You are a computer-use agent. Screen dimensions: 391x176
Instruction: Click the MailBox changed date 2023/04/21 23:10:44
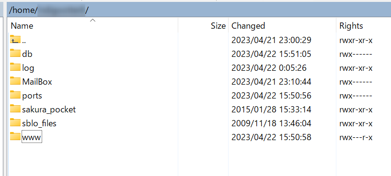271,82
